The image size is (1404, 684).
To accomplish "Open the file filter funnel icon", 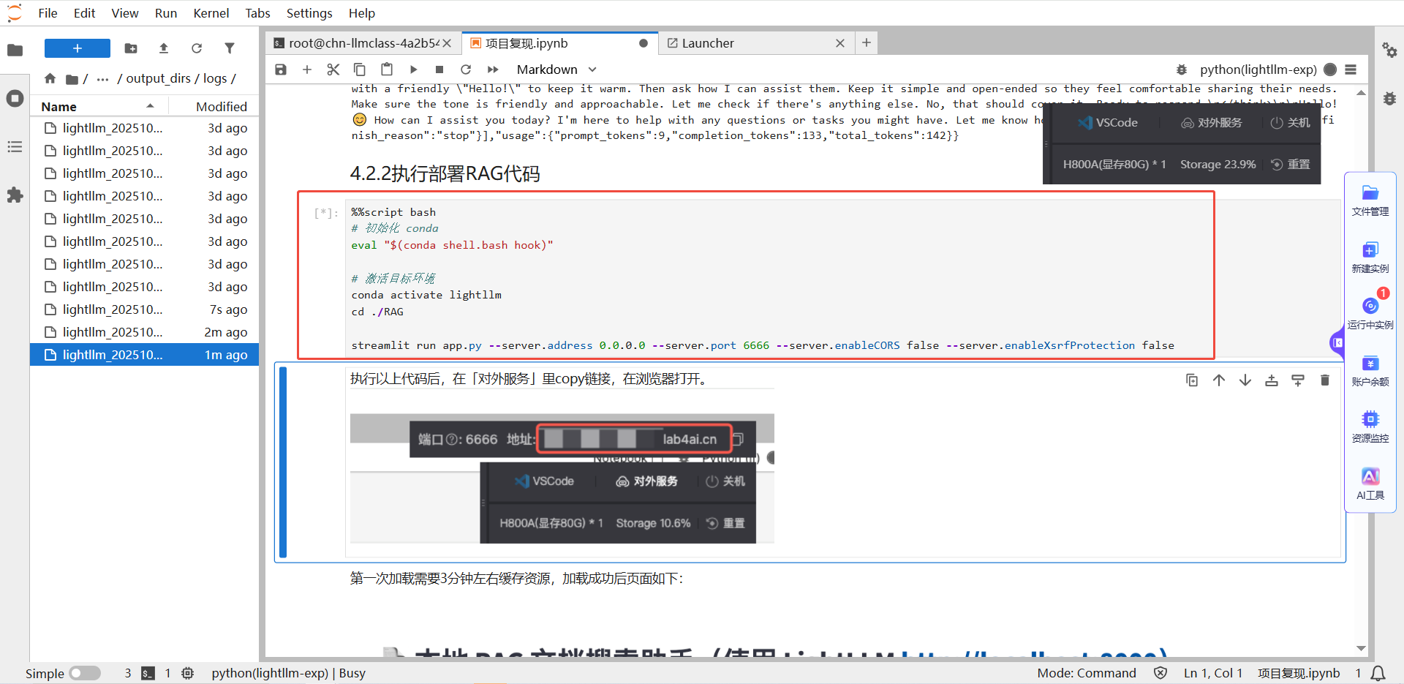I will [x=230, y=48].
